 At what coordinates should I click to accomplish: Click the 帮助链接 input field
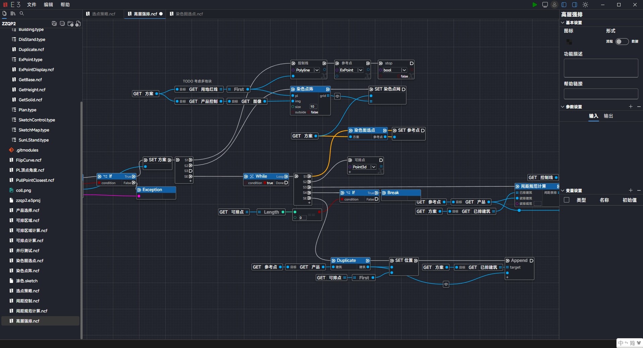[x=601, y=94]
